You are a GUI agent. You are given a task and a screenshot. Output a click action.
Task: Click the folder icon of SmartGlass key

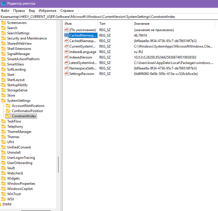click(3, 64)
